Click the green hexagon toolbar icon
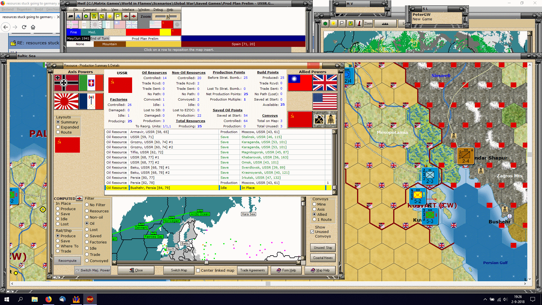542x305 pixels. [x=86, y=16]
